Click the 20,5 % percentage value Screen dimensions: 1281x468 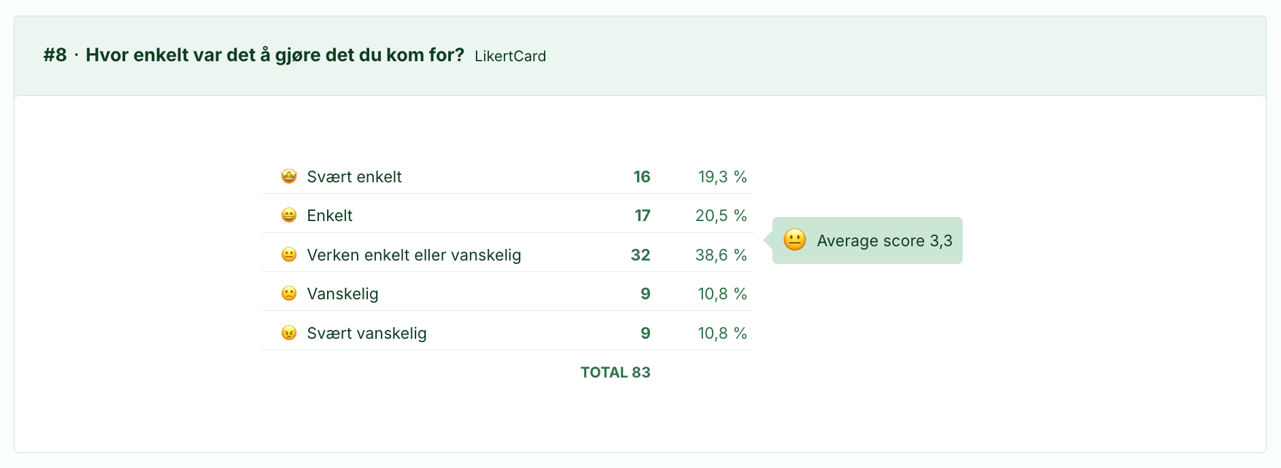pos(721,216)
